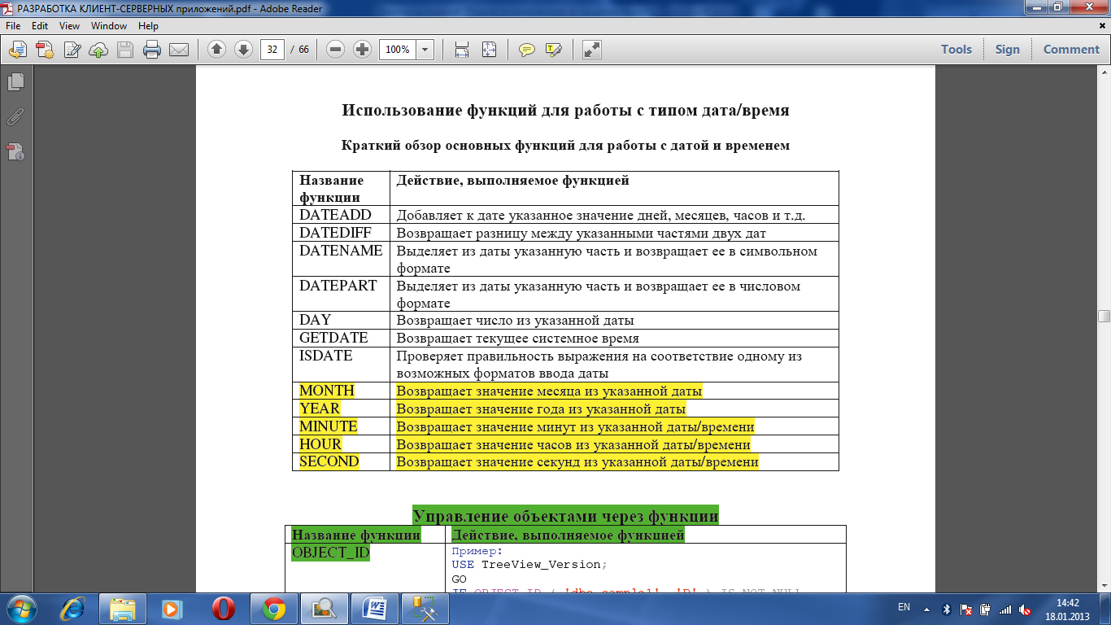Click the heading 'Управление объектами через функции'
Screen dimensions: 1111x625
coord(565,516)
